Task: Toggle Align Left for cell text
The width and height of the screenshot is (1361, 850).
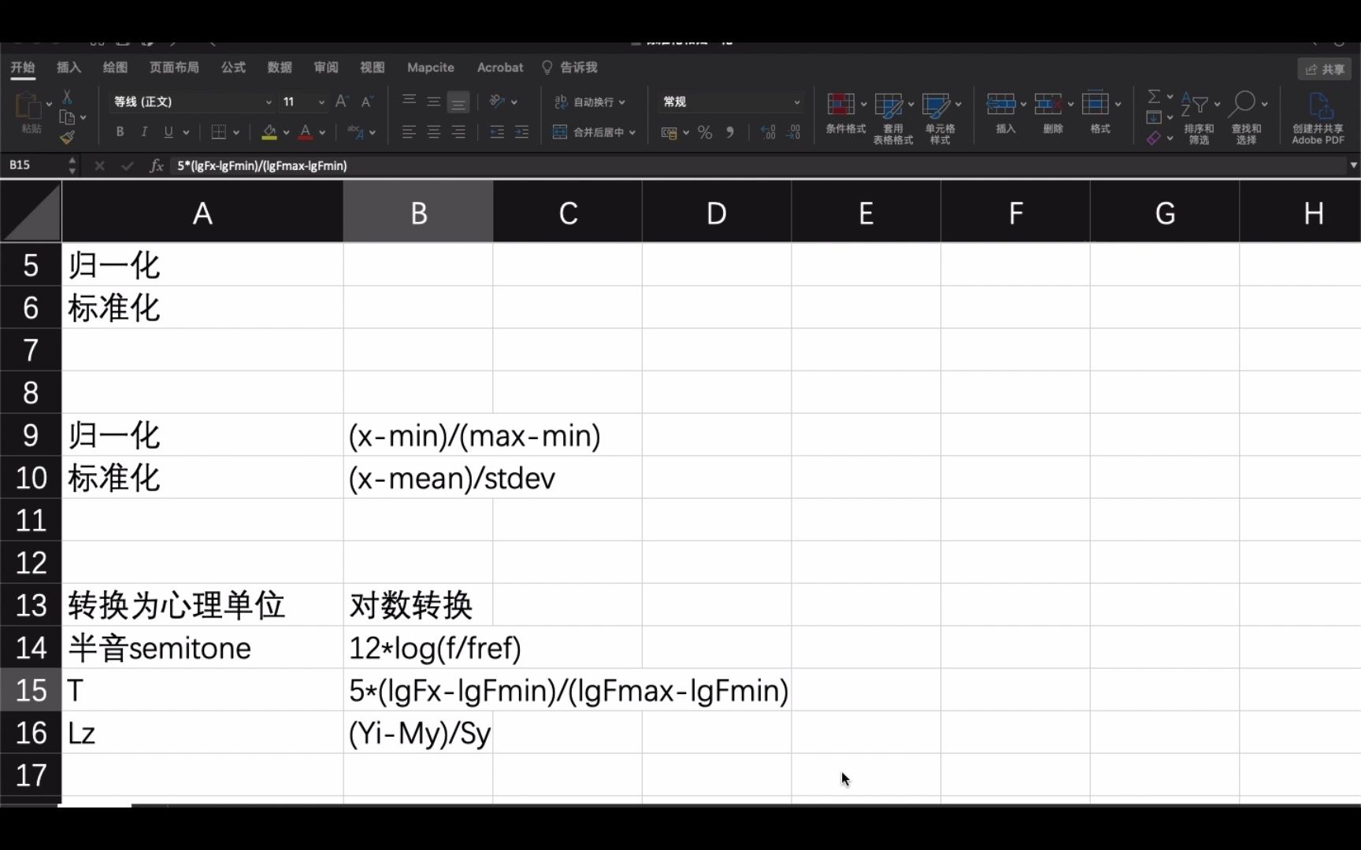Action: 409,132
